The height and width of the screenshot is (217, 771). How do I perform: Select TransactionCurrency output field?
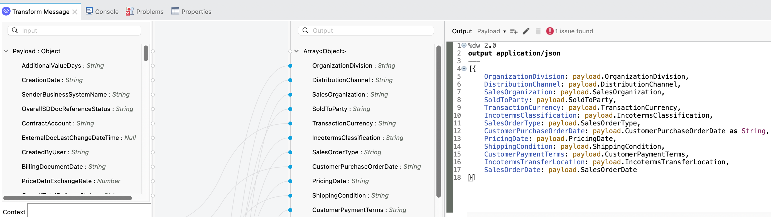click(x=354, y=123)
